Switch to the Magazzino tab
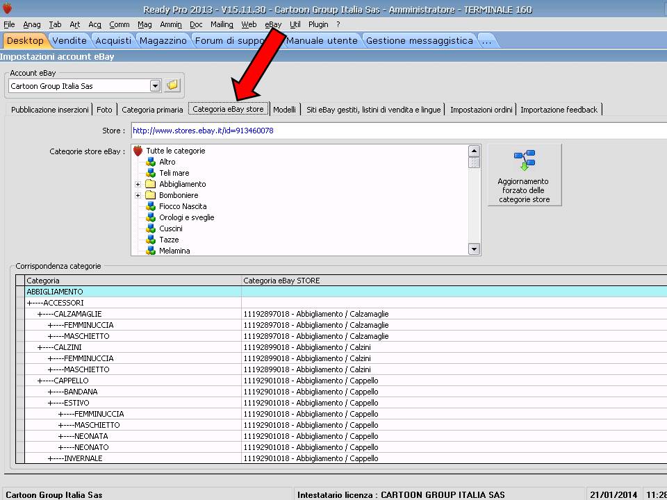Image resolution: width=667 pixels, height=500 pixels. pos(163,41)
